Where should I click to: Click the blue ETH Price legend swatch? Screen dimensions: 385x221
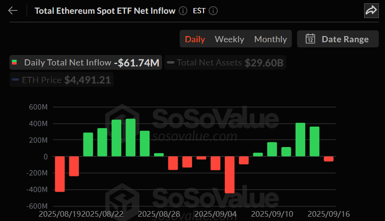(16, 80)
